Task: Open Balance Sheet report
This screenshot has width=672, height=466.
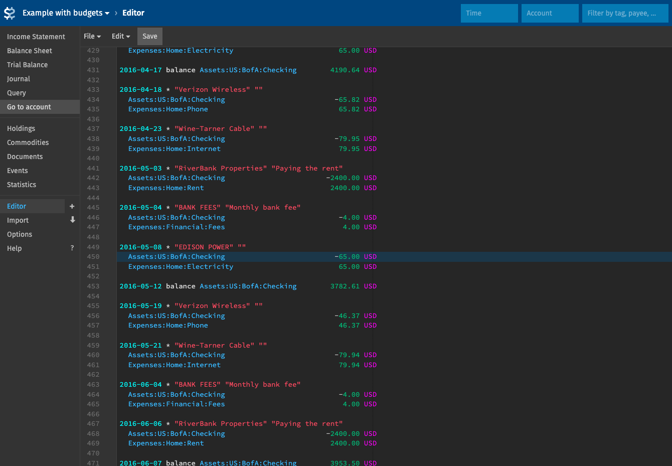Action: 30,51
